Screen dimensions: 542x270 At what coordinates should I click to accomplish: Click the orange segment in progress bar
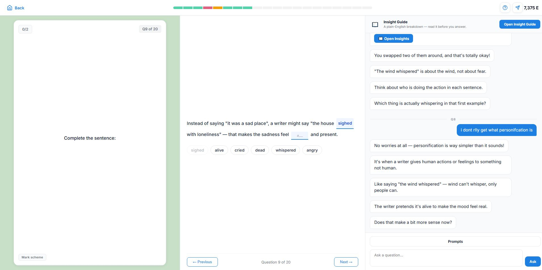pos(218,8)
